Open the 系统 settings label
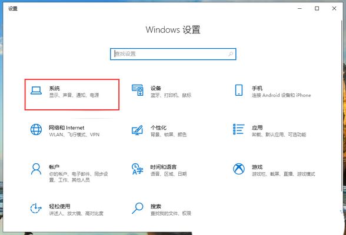This screenshot has height=235, width=346. coord(54,88)
